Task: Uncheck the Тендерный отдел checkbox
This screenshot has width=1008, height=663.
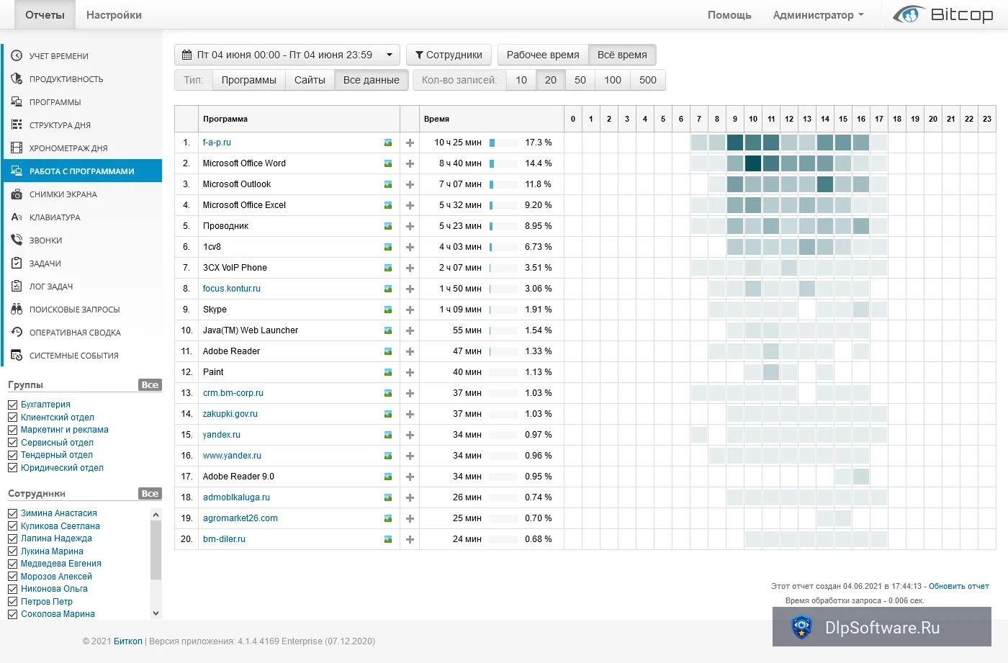Action: [x=12, y=455]
